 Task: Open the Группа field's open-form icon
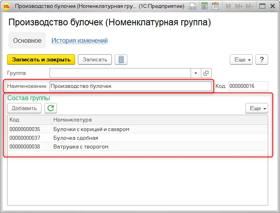point(206,73)
